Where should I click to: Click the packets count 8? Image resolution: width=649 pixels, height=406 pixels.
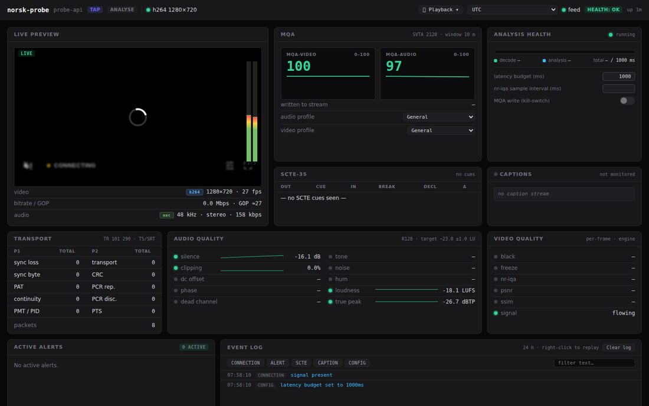(153, 325)
